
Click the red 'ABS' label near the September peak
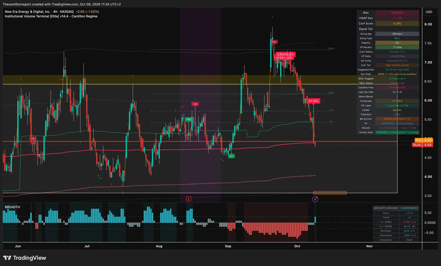tap(274, 42)
